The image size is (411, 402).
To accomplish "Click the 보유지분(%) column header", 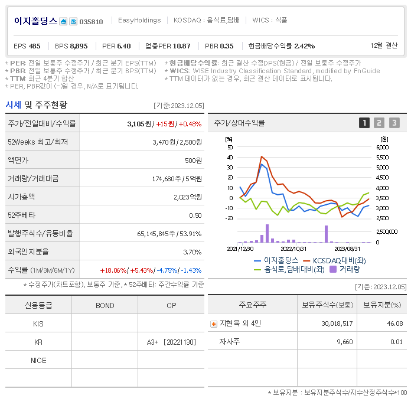I will [x=382, y=305].
